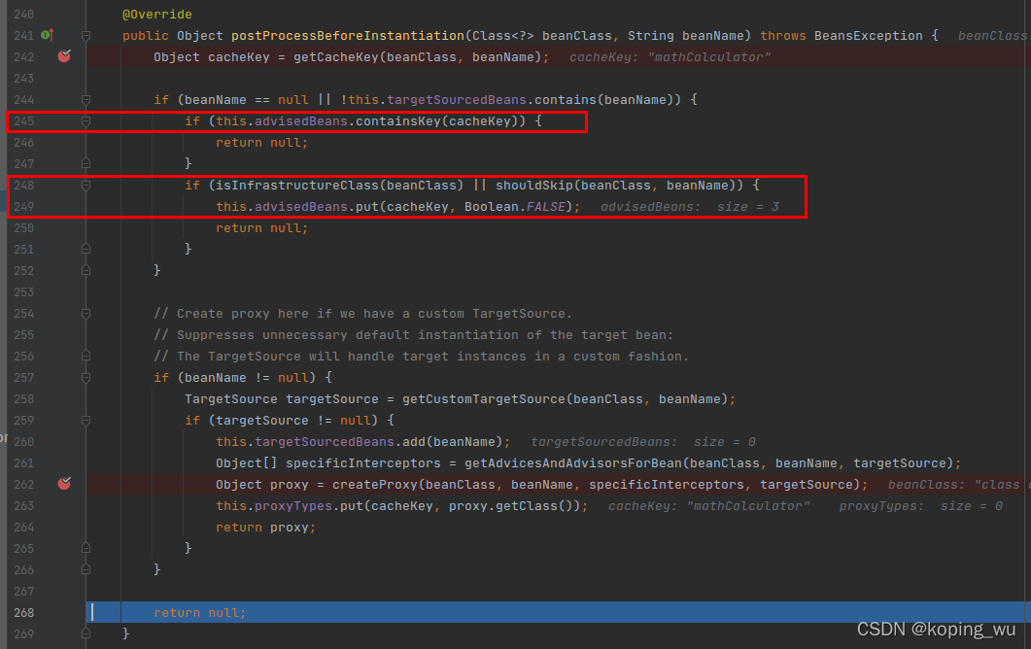Fold the targetSource != null block at line 259
1031x649 pixels.
[x=86, y=420]
